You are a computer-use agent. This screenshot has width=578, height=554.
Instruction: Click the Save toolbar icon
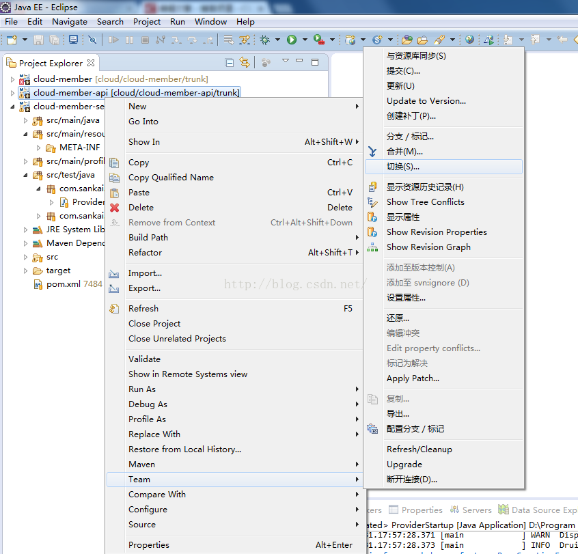(x=38, y=40)
